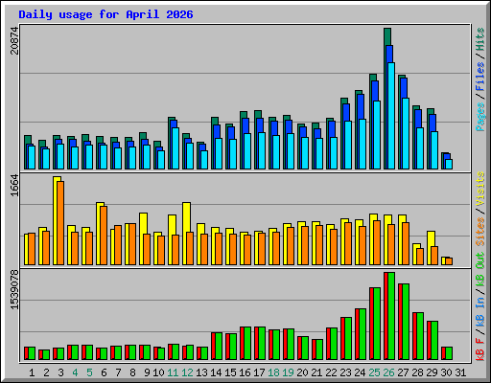Click the cyan Pages bar for day 30
The width and height of the screenshot is (491, 383).
pyautogui.click(x=449, y=164)
